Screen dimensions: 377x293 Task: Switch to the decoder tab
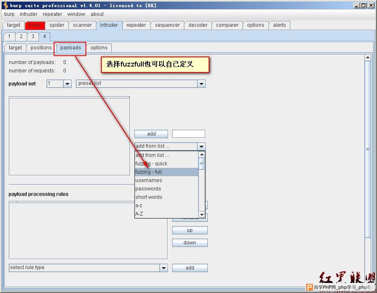pos(198,25)
